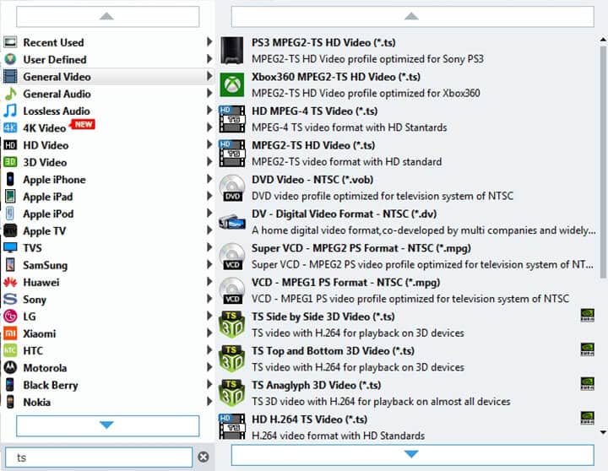This screenshot has width=608, height=471.
Task: Expand the Black Berry submenu arrow
Action: click(x=209, y=384)
